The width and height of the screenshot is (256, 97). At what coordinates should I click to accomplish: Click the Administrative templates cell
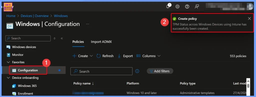pyautogui.click(x=197, y=93)
